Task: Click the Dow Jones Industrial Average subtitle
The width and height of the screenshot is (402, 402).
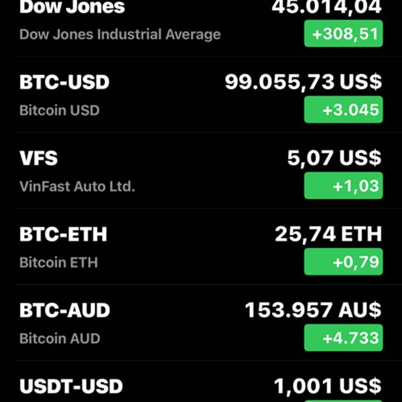Action: [x=120, y=35]
